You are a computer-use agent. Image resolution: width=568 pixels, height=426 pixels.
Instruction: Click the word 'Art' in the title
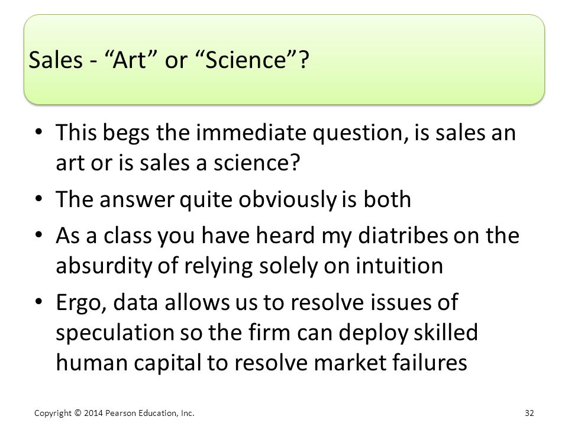pos(130,60)
